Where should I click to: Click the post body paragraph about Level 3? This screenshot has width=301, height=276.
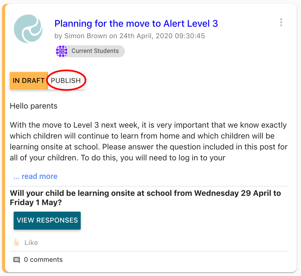pyautogui.click(x=149, y=141)
